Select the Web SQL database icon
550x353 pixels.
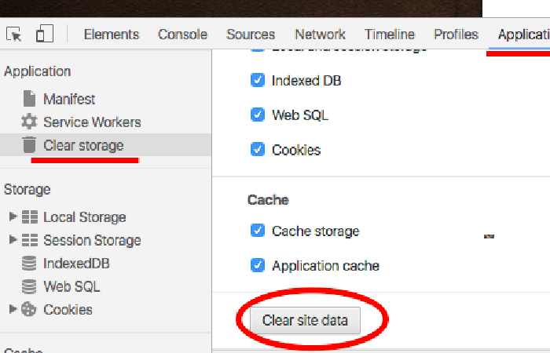[x=29, y=286]
